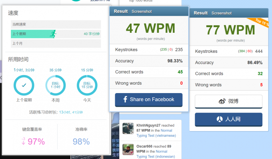The width and height of the screenshot is (272, 159).
Task: Click the checkmark circle for last week
Action: tap(24, 85)
